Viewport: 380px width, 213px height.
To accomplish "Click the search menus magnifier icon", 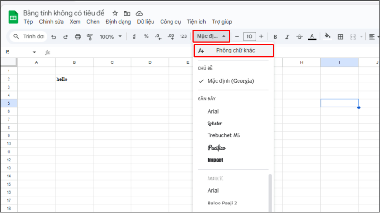I will (x=16, y=36).
